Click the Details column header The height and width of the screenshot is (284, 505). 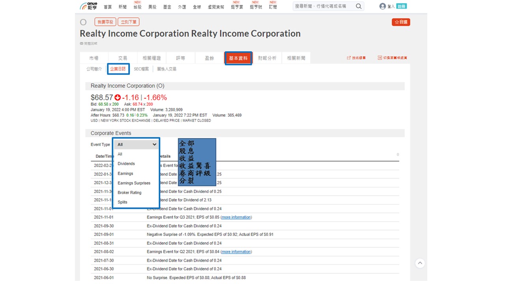pyautogui.click(x=165, y=156)
